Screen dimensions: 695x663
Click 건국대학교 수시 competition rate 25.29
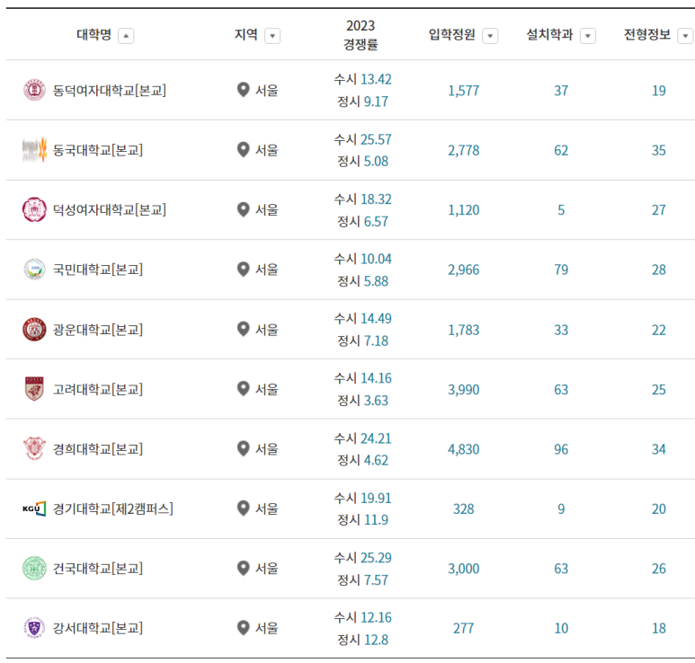pos(376,558)
